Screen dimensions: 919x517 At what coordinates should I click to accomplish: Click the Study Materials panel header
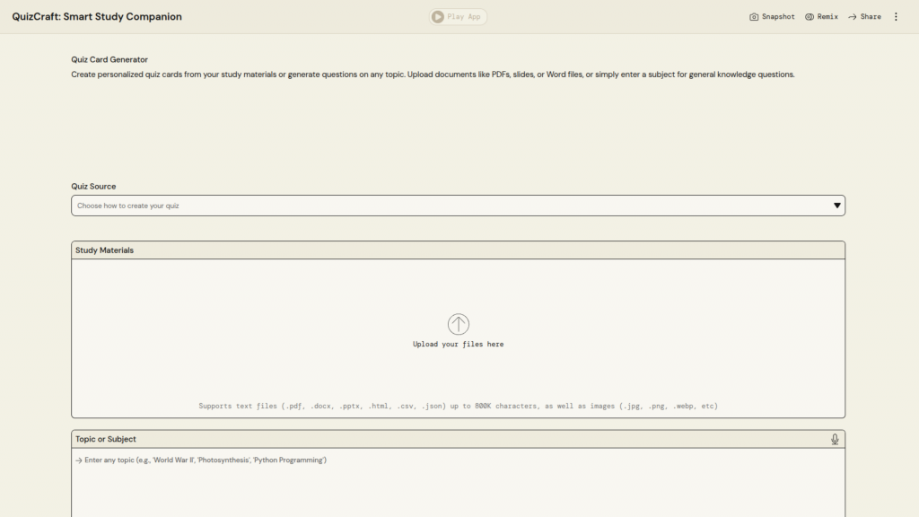(x=458, y=250)
